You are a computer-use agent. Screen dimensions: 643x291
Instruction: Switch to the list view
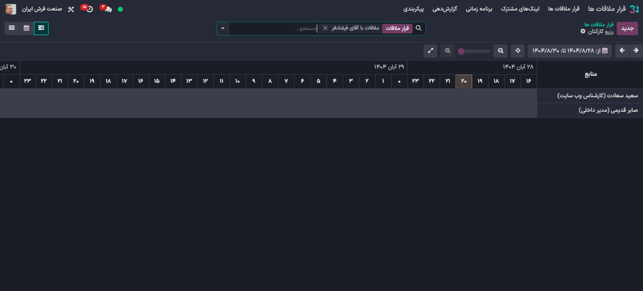[x=12, y=28]
